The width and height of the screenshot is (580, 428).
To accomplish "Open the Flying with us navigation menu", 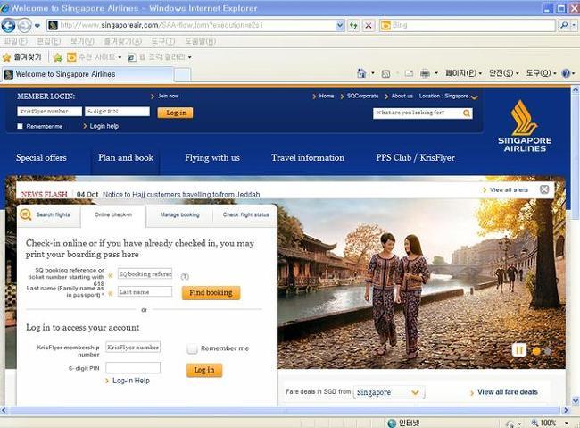I will (212, 158).
